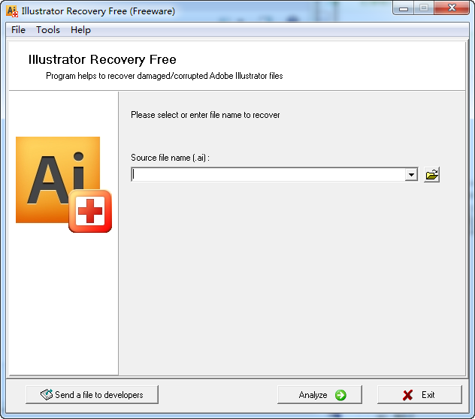Open the Tools menu
The image size is (475, 419).
tap(48, 30)
